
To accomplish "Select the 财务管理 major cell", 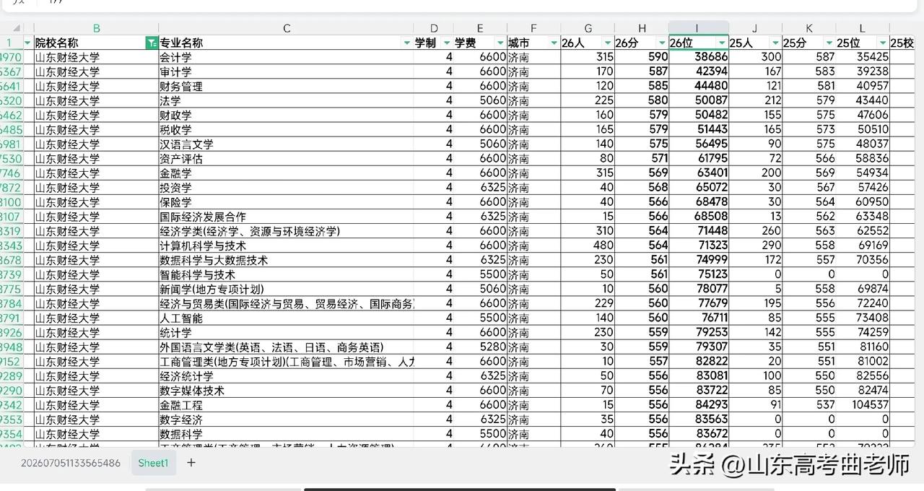I will pyautogui.click(x=286, y=86).
